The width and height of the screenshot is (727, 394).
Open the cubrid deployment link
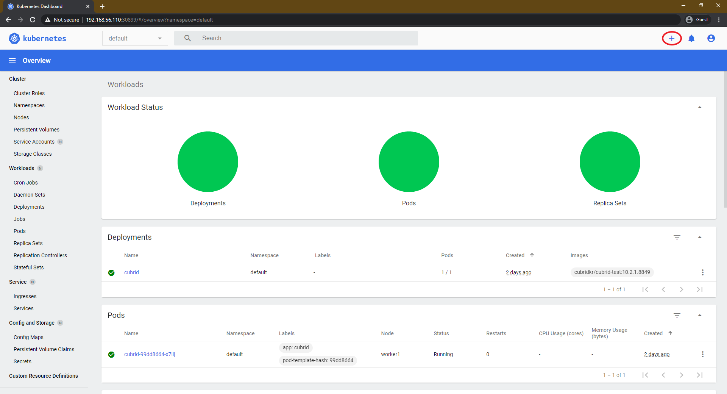pyautogui.click(x=131, y=272)
